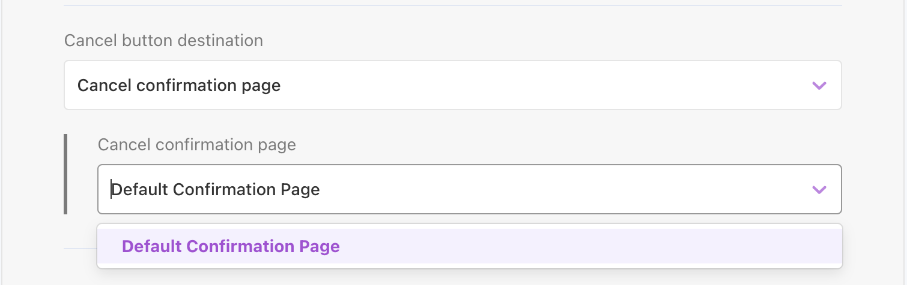Image resolution: width=907 pixels, height=285 pixels.
Task: Collapse the Cancel confirmation page dropdown via chevron
Action: 819,190
